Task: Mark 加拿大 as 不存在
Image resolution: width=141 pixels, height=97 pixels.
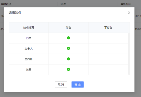Action: [x=108, y=49]
